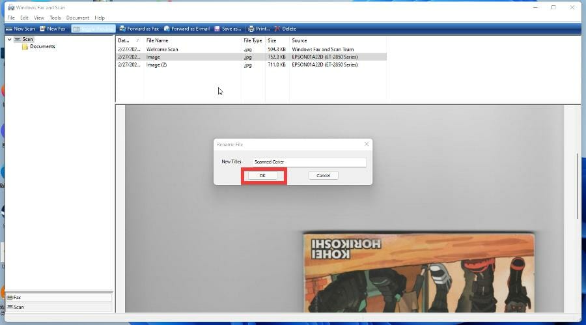Select the Image file row
Image resolution: width=586 pixels, height=325 pixels.
pyautogui.click(x=251, y=57)
